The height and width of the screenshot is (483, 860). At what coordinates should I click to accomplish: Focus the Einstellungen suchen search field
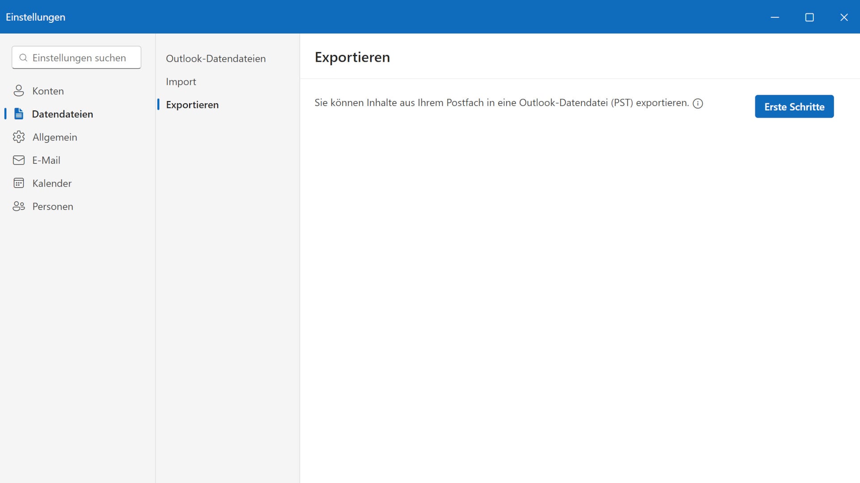pos(76,58)
